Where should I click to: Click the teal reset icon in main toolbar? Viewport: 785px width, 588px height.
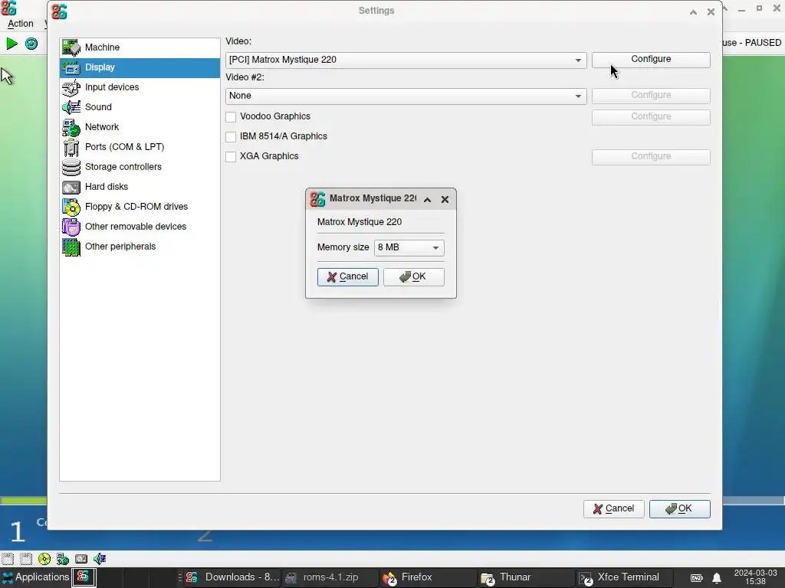(x=31, y=44)
